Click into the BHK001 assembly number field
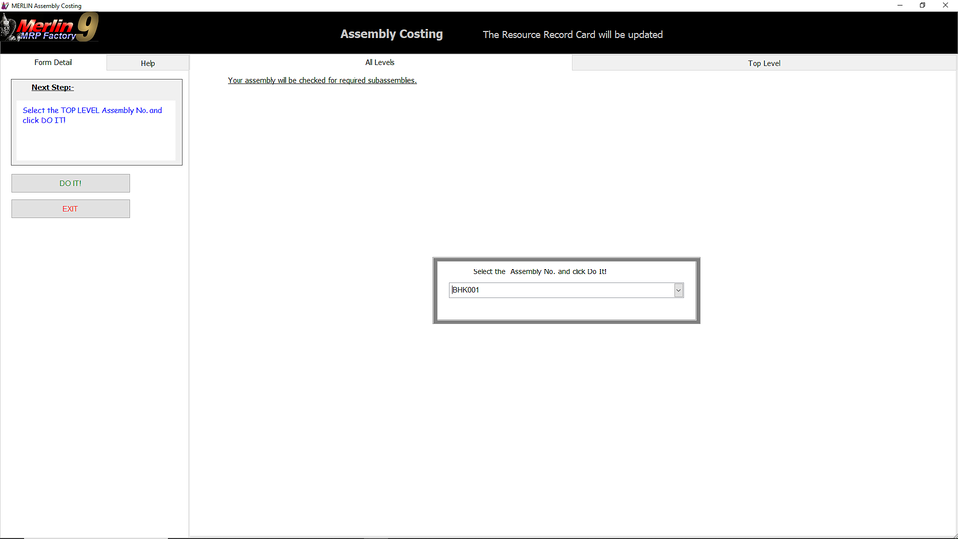958x539 pixels. 559,290
